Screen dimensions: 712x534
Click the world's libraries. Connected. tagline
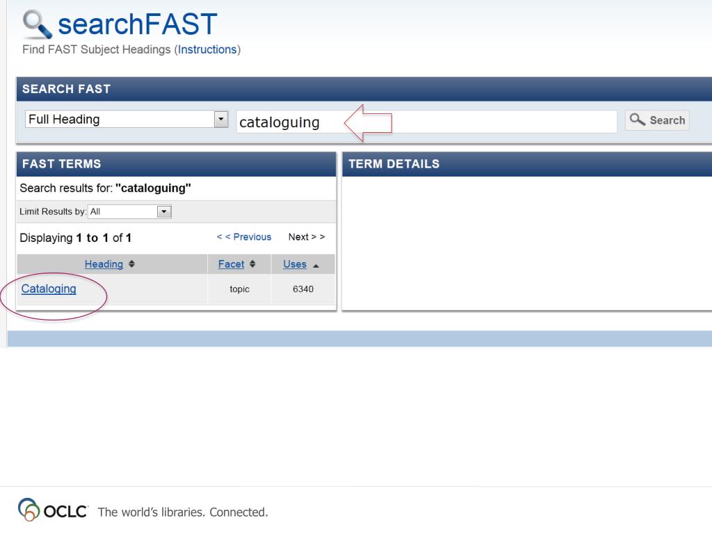pyautogui.click(x=183, y=512)
